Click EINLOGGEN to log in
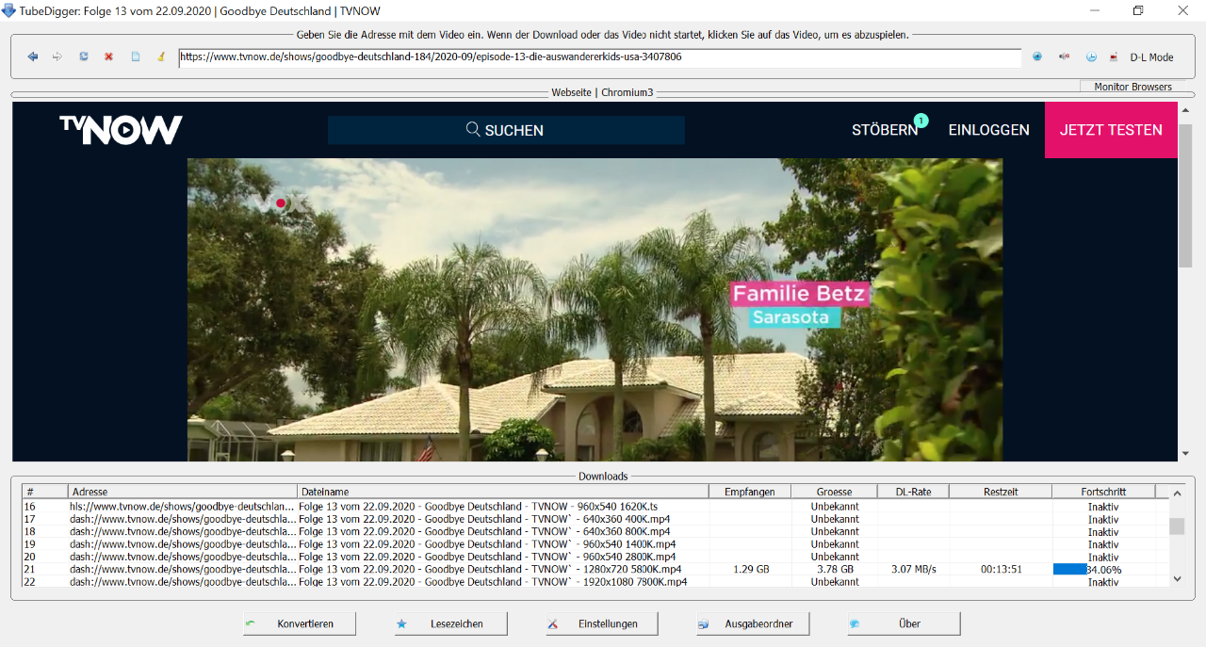The image size is (1206, 647). 988,130
